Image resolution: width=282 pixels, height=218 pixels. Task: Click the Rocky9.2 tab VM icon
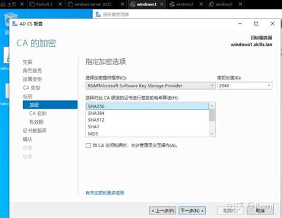tap(32, 4)
